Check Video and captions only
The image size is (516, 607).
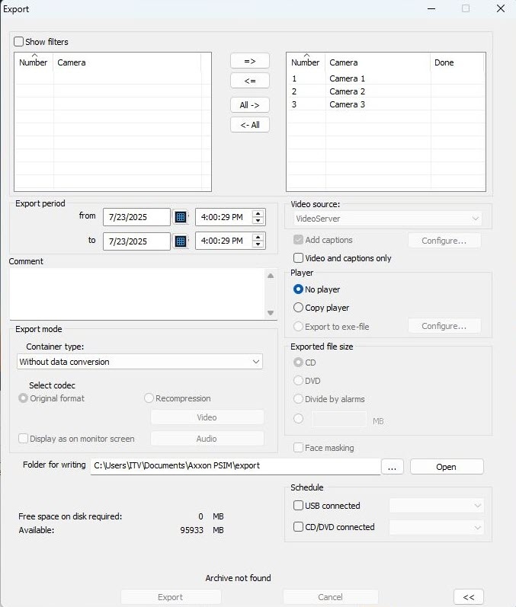[x=298, y=258]
